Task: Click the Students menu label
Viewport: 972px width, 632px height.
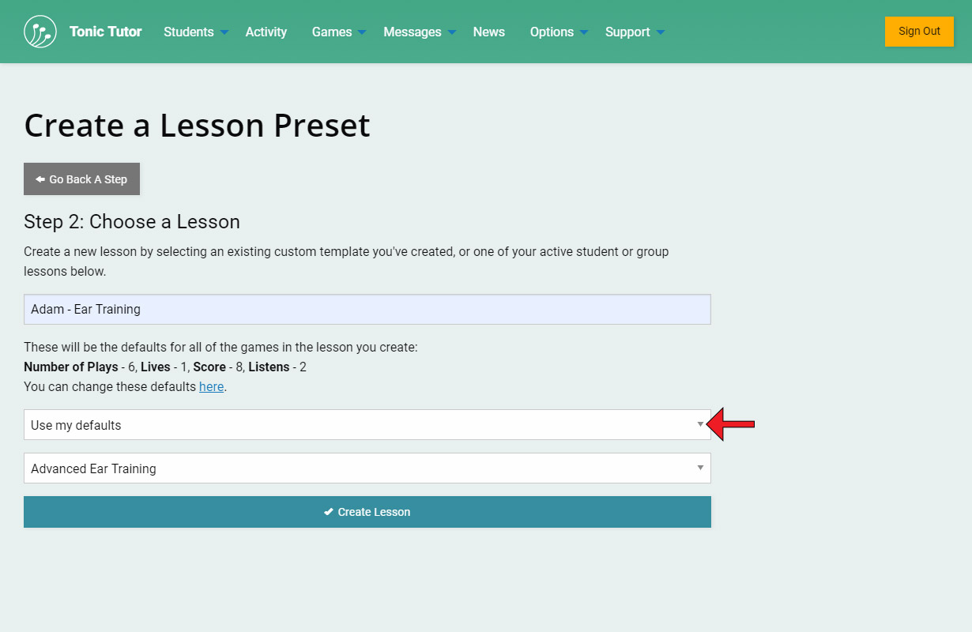Action: click(189, 32)
